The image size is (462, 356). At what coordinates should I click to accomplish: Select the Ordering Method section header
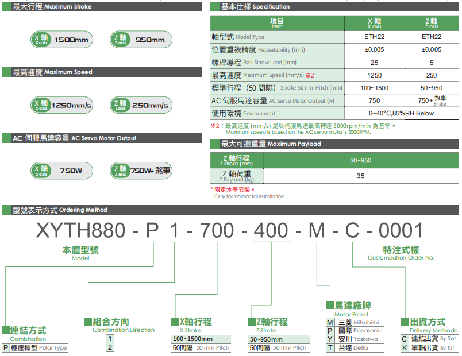(x=230, y=210)
